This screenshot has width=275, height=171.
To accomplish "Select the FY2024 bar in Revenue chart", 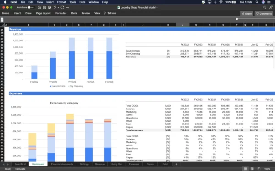I will point(72,58).
